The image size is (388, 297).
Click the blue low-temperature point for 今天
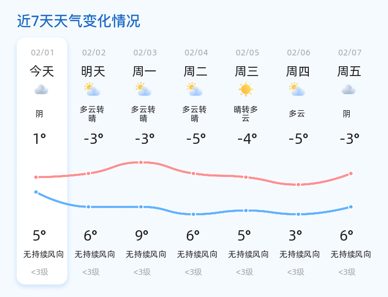(x=36, y=192)
